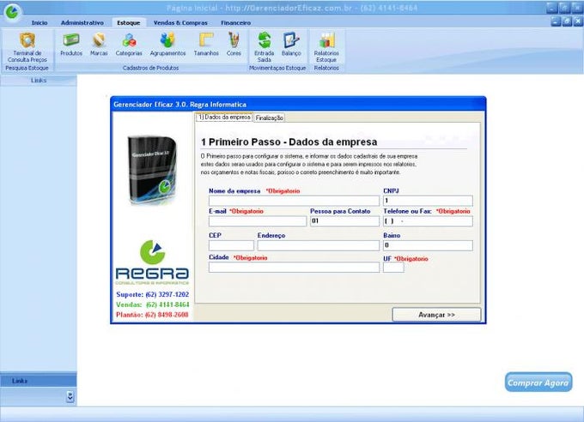Switch to the Administrativo ribbon tab
The height and width of the screenshot is (422, 584).
[x=82, y=22]
